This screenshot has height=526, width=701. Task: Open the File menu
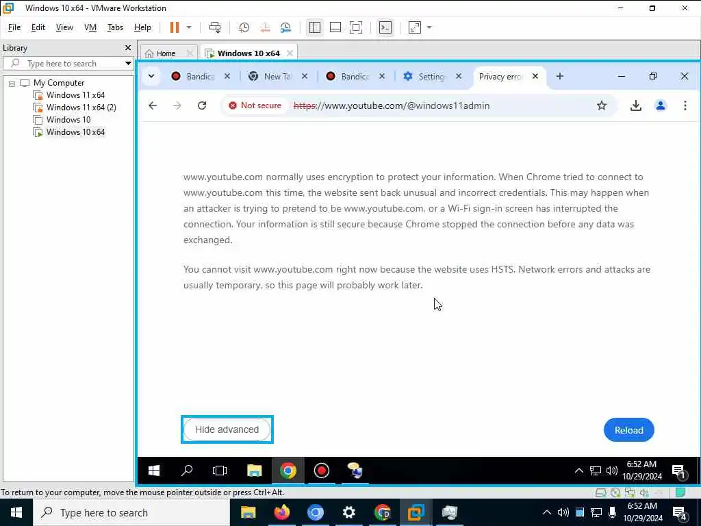click(14, 27)
